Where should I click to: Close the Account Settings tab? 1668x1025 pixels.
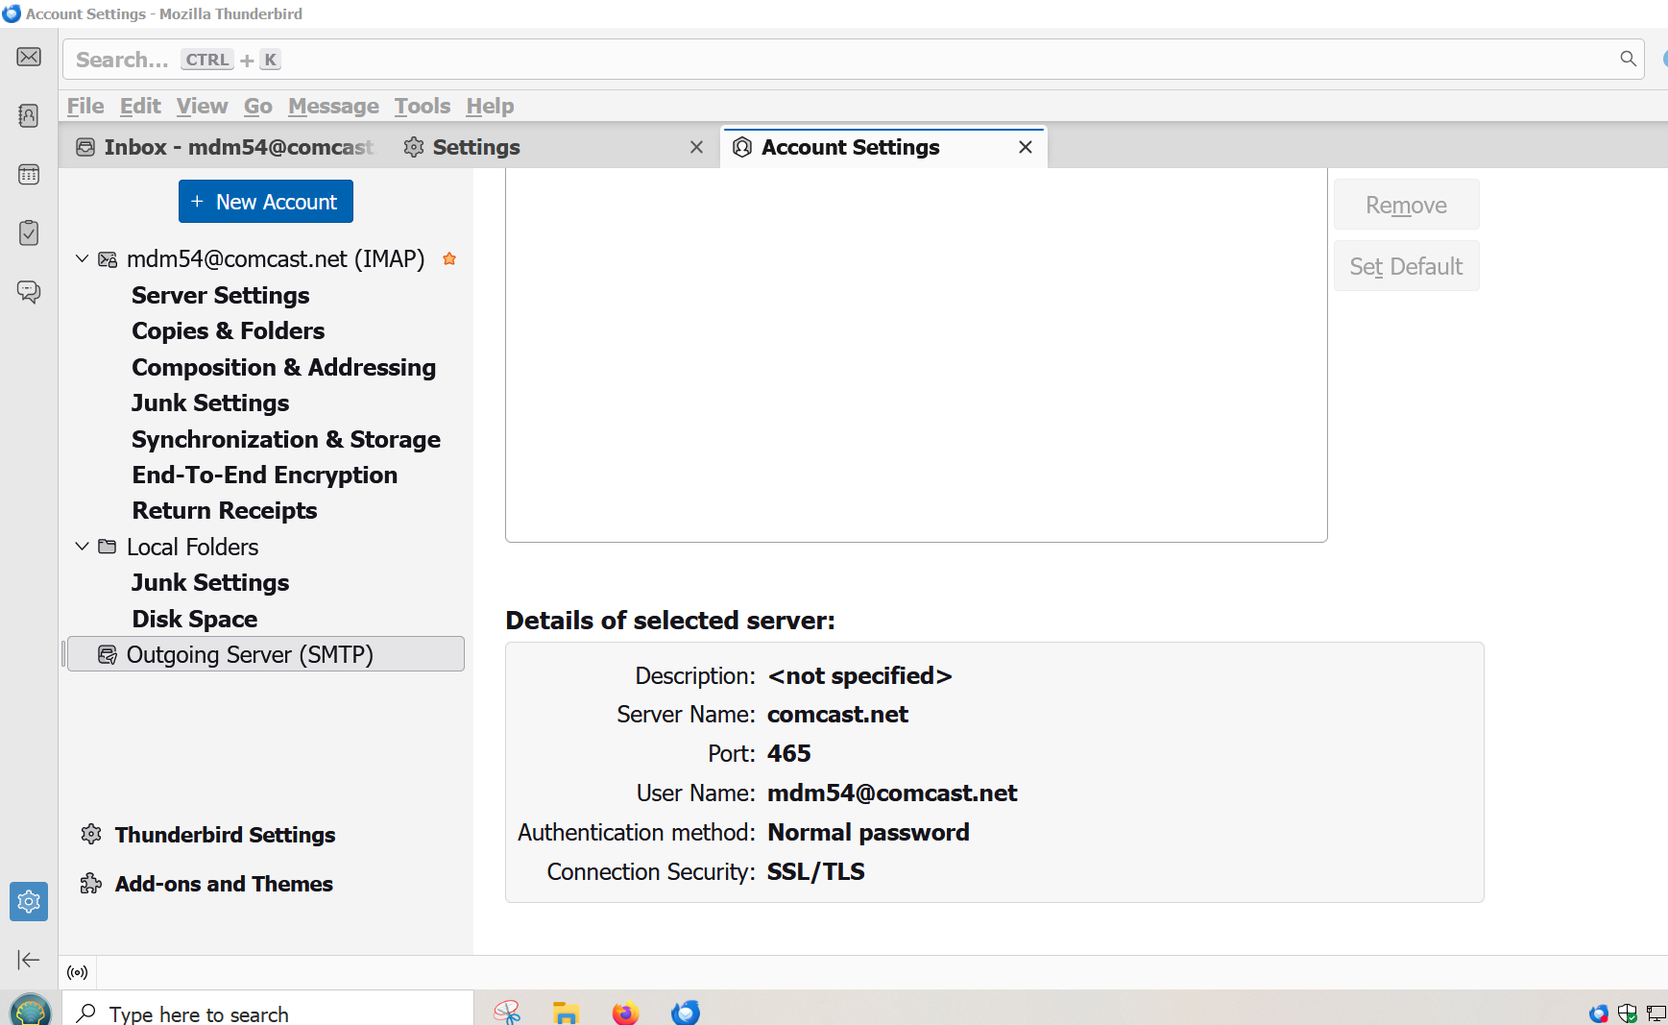click(1026, 147)
